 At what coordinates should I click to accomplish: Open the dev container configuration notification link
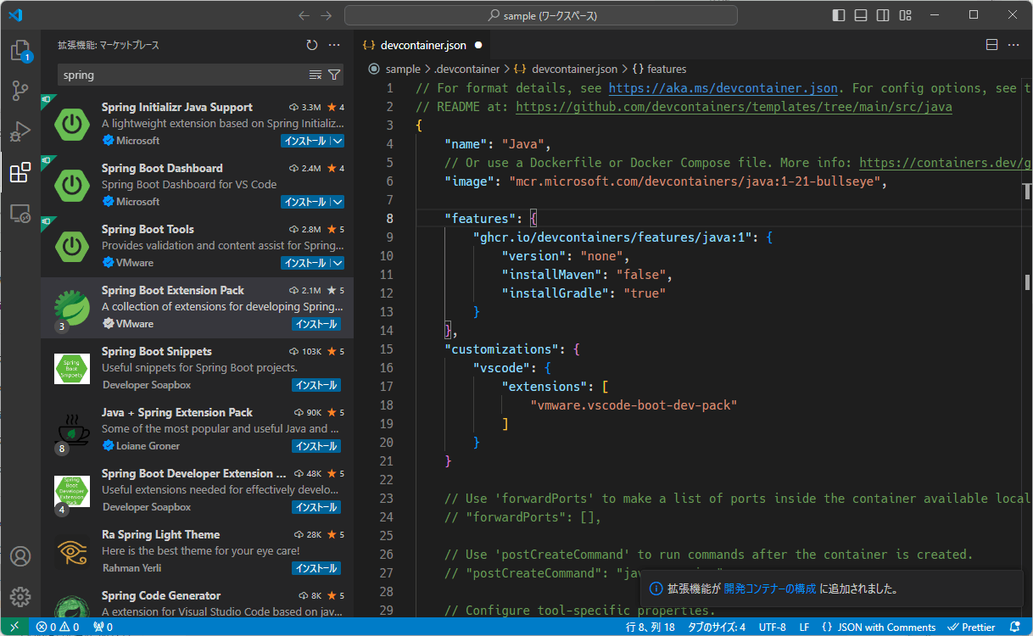point(770,589)
